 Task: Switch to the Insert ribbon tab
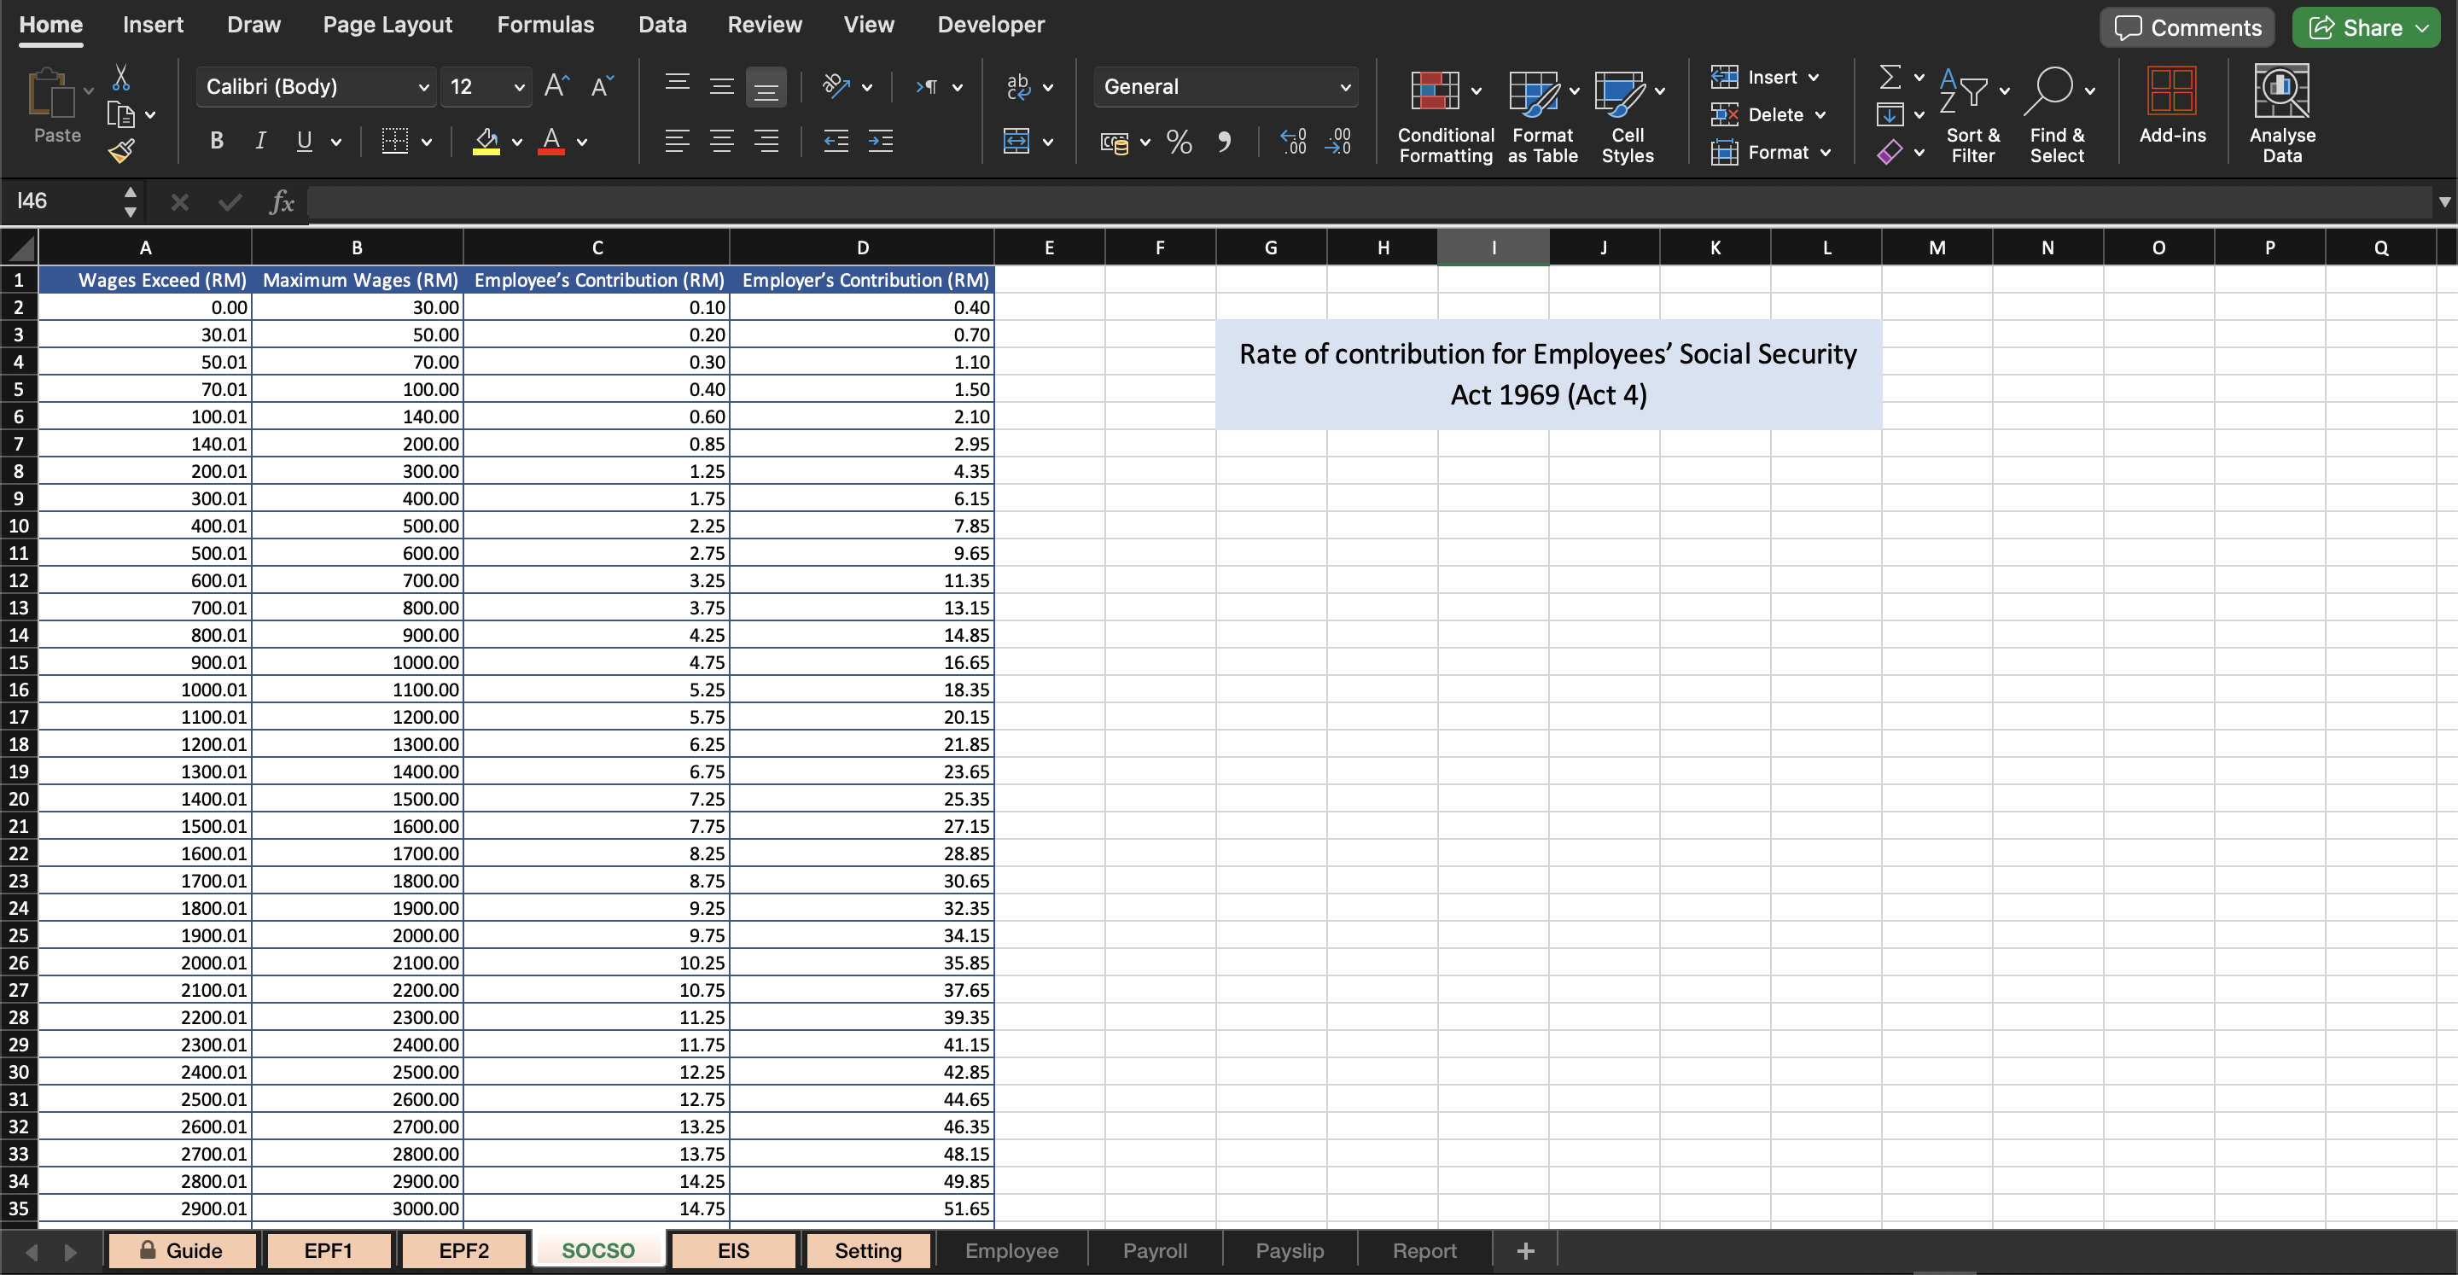coord(153,25)
